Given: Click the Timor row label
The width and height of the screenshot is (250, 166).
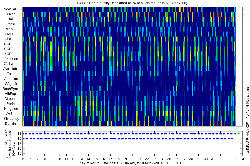Looking at the screenshot, I should click(11, 14).
